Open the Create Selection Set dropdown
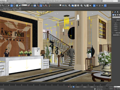Viewport: 120px width, 90px height. point(56,5)
